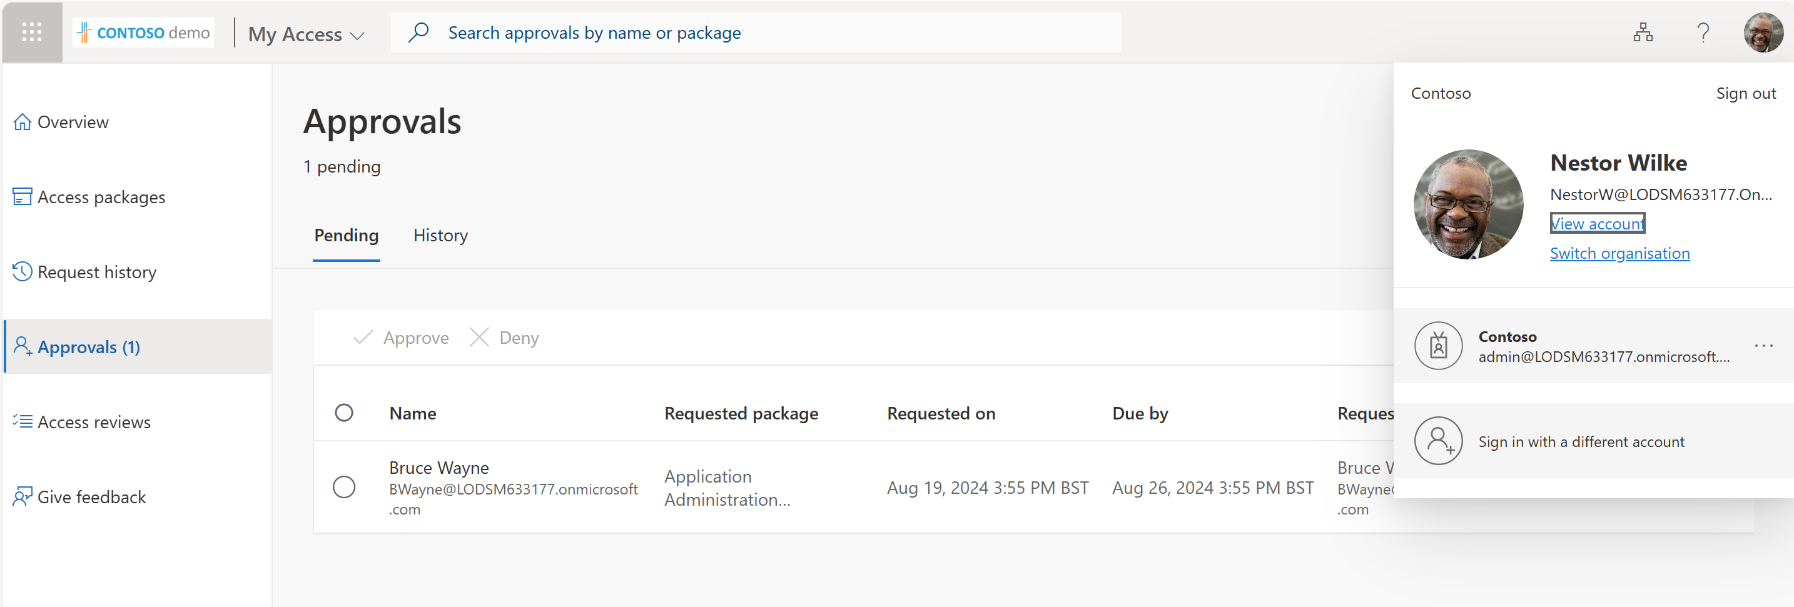Click the profile avatar in top bar
Image resolution: width=1794 pixels, height=607 pixels.
click(1762, 32)
